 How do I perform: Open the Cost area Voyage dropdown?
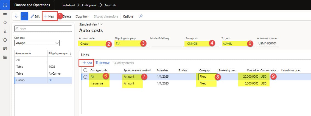pos(37,43)
